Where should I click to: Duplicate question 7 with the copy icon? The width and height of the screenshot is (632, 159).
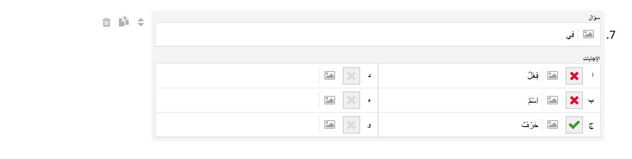point(124,22)
